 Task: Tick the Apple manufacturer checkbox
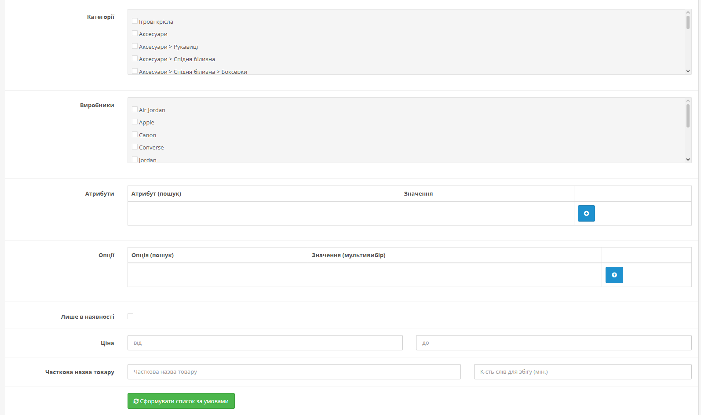click(x=135, y=122)
